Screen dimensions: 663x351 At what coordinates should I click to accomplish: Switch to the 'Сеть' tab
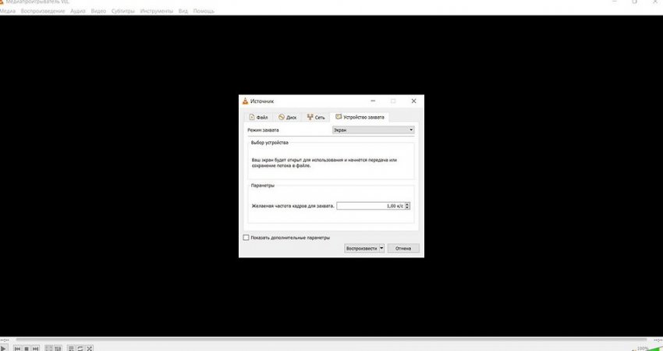click(x=316, y=117)
